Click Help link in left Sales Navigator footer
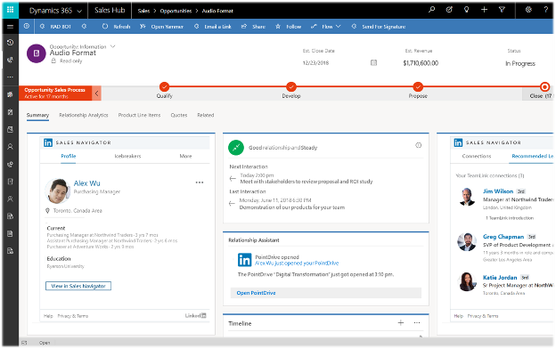 tap(48, 316)
